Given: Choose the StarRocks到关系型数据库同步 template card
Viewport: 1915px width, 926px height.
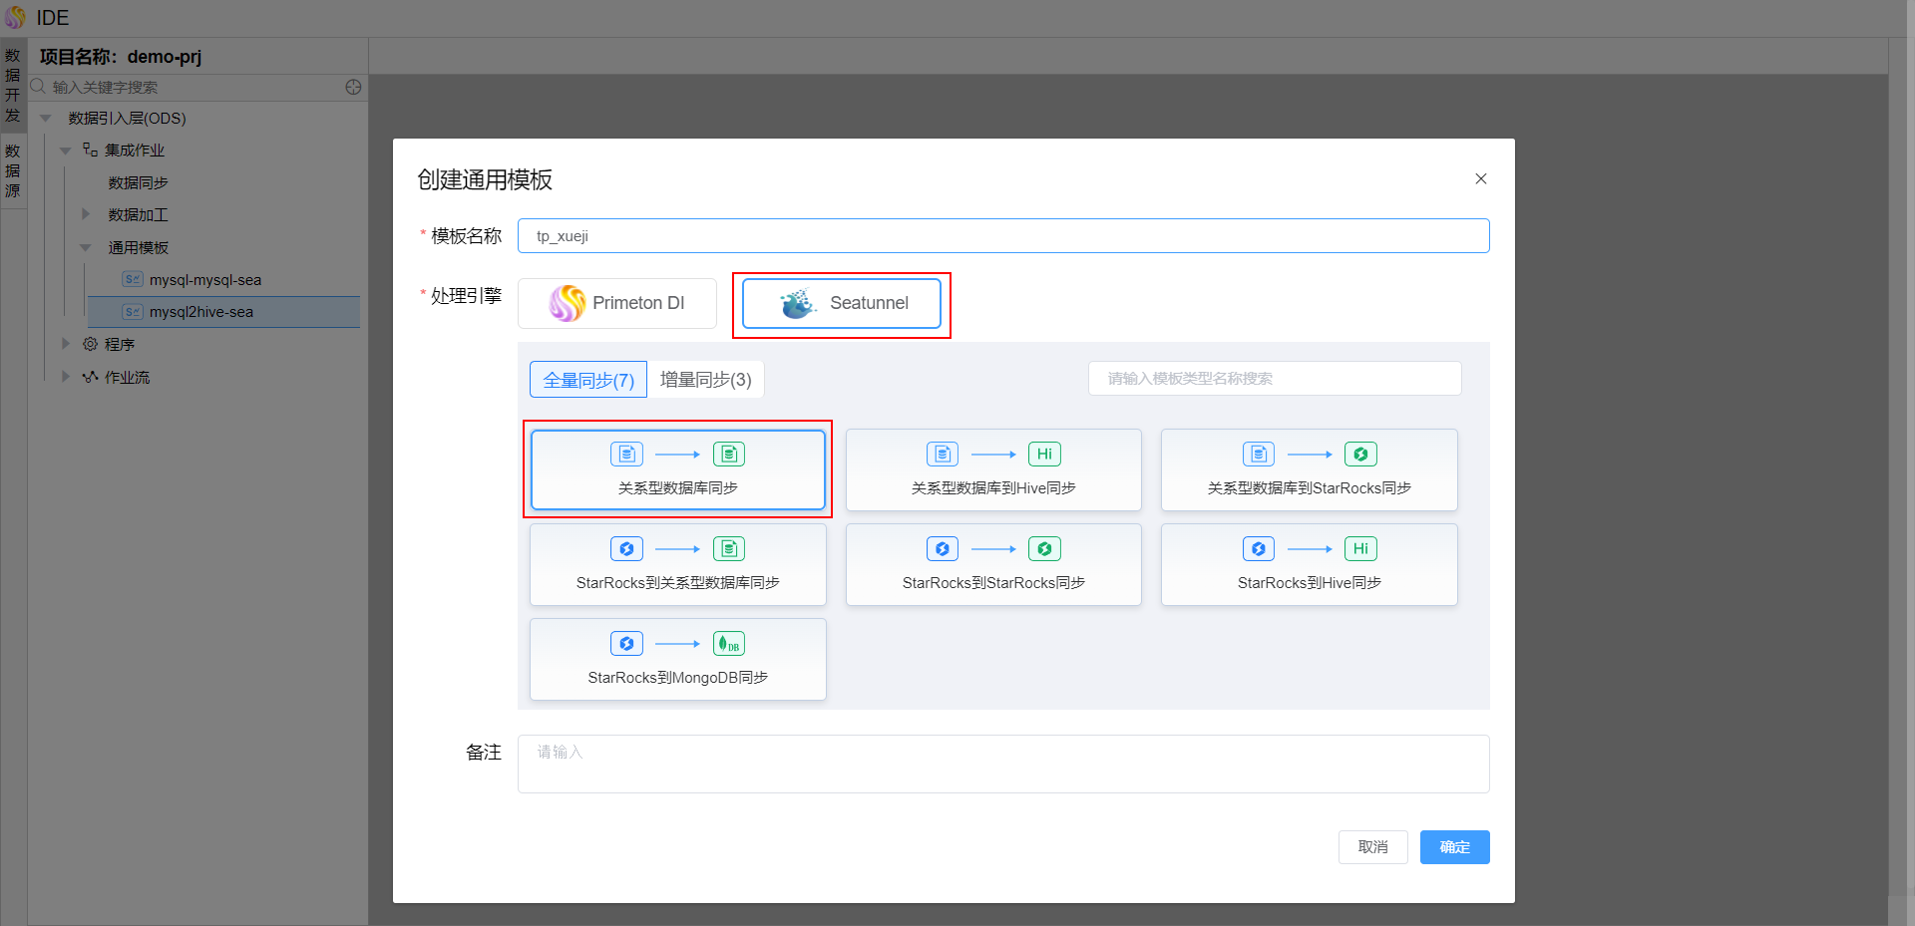Looking at the screenshot, I should (678, 564).
